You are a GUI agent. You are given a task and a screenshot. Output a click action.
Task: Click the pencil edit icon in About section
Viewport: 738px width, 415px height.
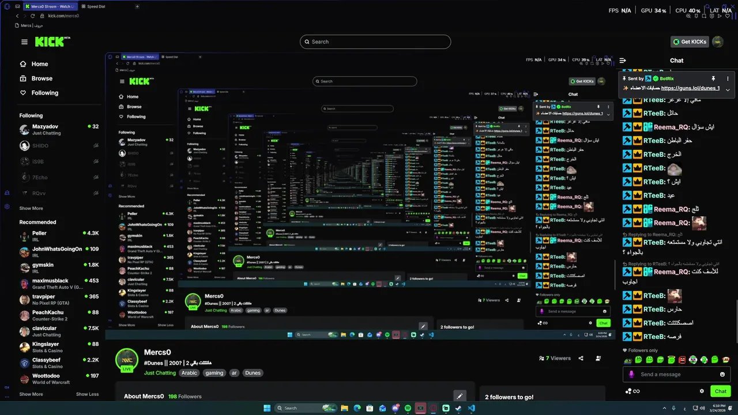coord(460,396)
